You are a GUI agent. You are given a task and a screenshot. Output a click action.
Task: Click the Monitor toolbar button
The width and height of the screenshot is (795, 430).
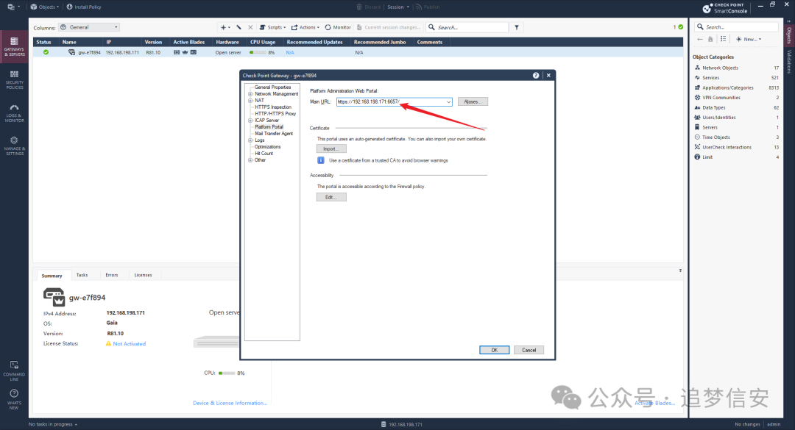click(338, 27)
